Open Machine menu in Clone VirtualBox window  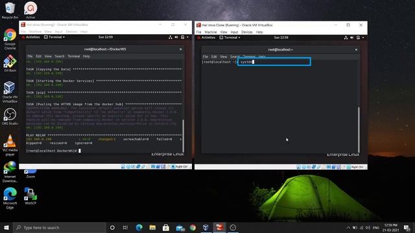(211, 32)
